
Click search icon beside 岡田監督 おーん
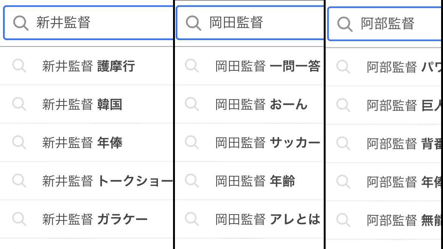point(192,104)
